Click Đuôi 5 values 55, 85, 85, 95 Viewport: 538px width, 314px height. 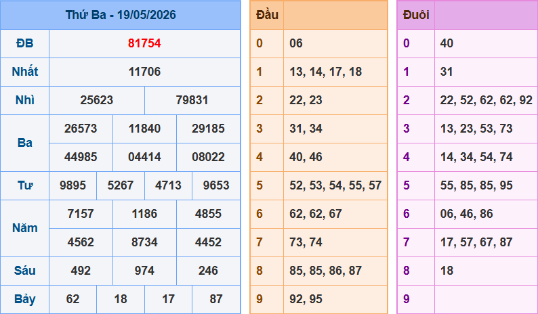coord(476,185)
